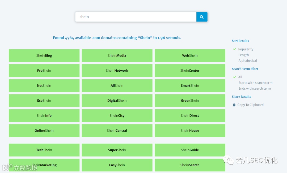Pick the SheinCentral domain tile
This screenshot has width=287, height=173.
[x=117, y=131]
